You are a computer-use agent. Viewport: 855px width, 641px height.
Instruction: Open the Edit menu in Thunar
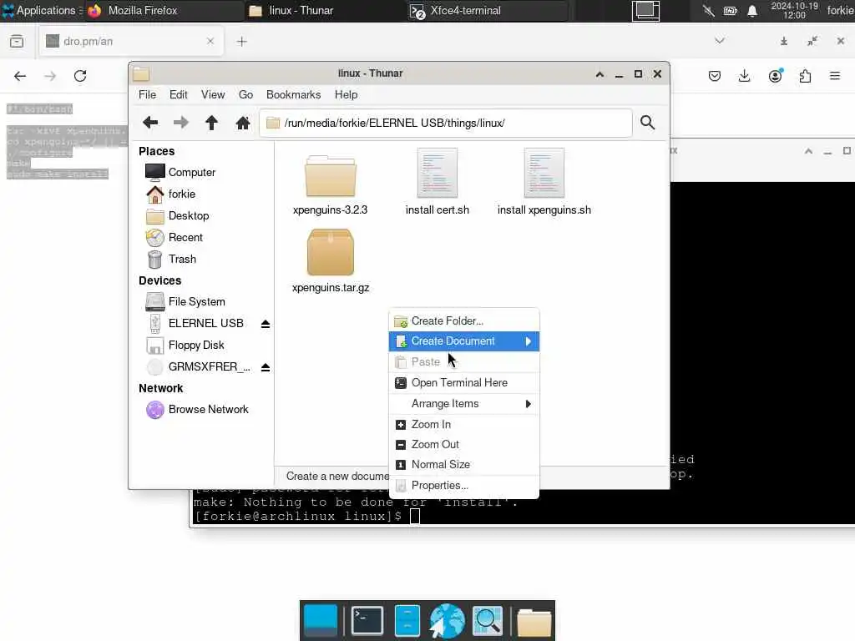point(179,95)
